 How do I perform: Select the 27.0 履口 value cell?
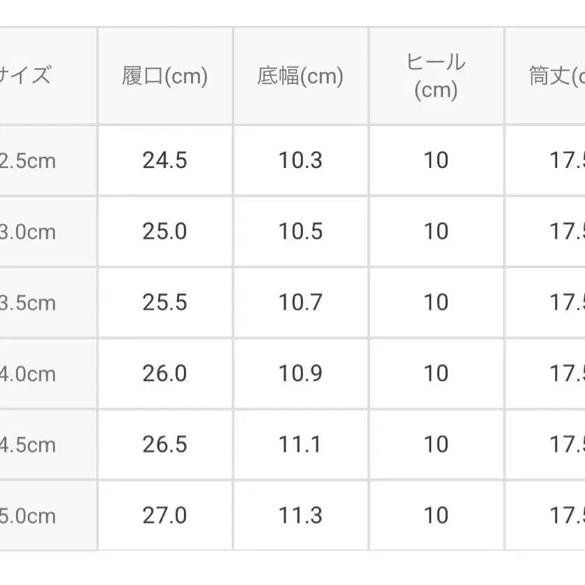(165, 516)
